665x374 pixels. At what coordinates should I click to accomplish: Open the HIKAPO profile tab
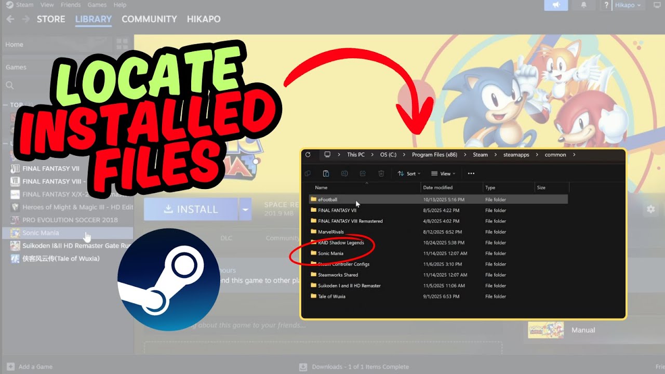tap(204, 19)
